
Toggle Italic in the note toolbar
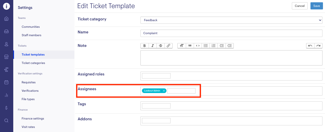point(152,46)
